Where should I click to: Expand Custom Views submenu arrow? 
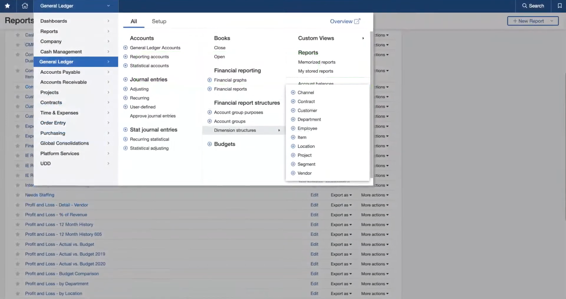[x=363, y=38]
